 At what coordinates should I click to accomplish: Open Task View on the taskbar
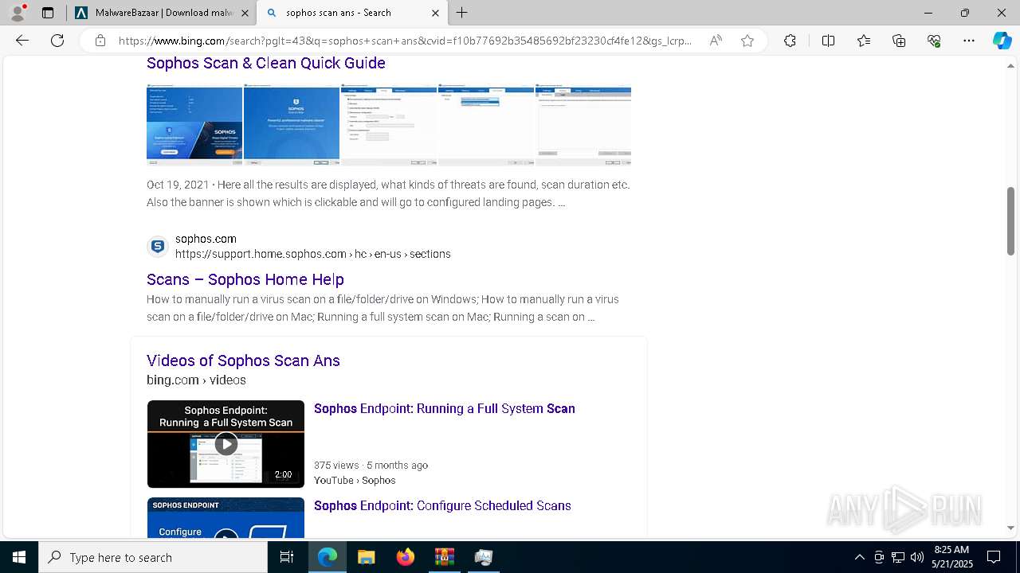287,557
